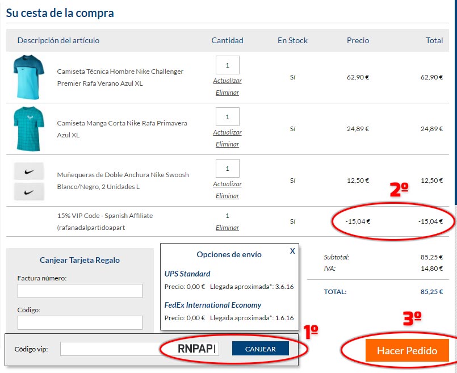Screen dimensions: 457x373
Task: Click the Factura número input field
Action: (x=80, y=291)
